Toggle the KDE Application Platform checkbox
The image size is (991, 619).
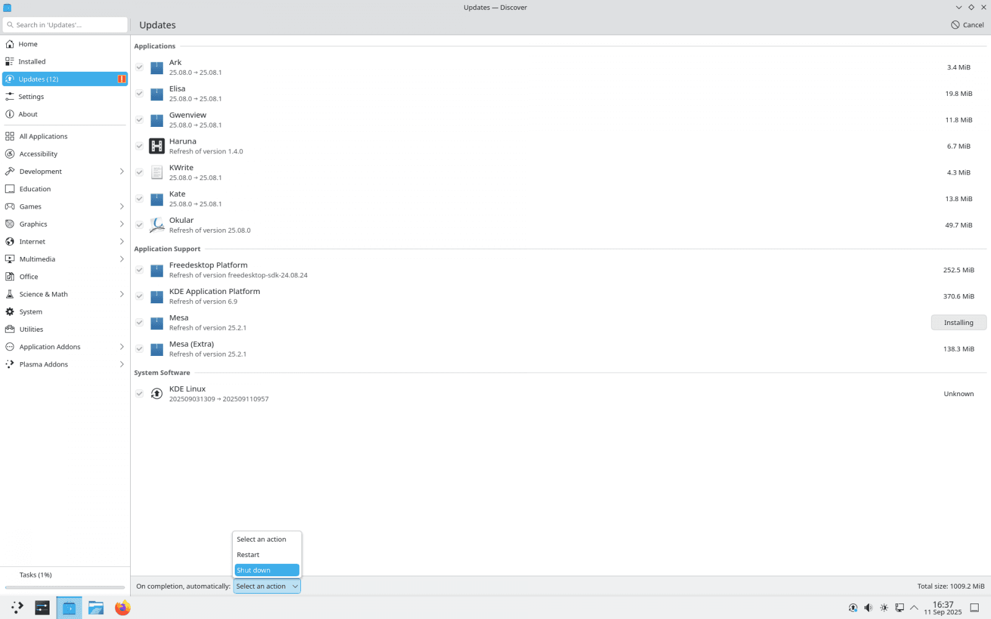pyautogui.click(x=139, y=296)
